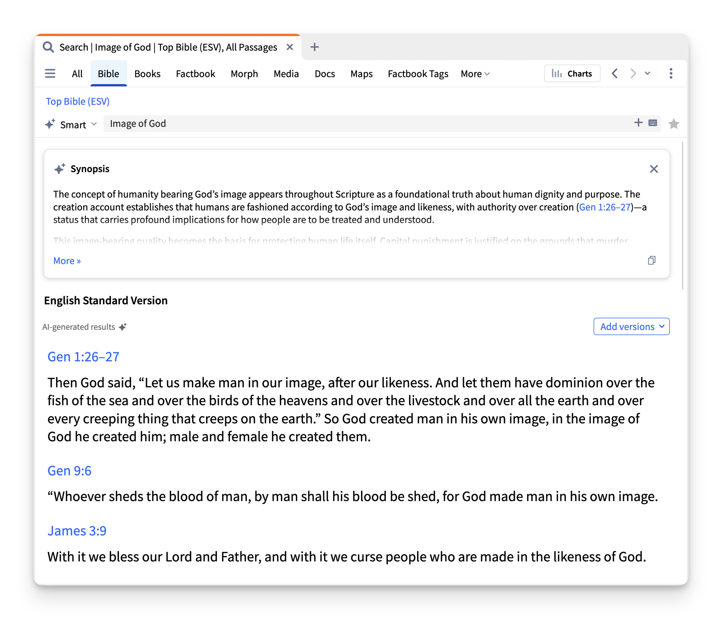The image size is (722, 619).
Task: Open the Gen 9:6 passage link
Action: (x=69, y=471)
